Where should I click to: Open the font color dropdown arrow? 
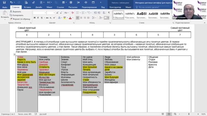pyautogui.click(x=73, y=18)
